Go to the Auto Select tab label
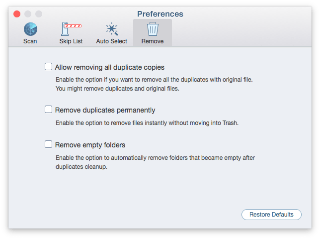Image resolution: width=320 pixels, height=239 pixels. [x=112, y=41]
